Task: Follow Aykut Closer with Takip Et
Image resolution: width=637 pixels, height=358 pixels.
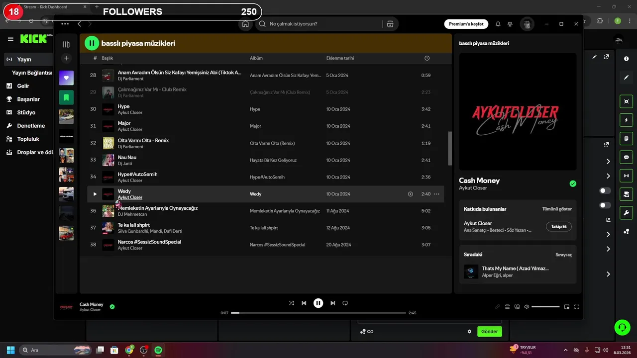Action: coord(558,226)
